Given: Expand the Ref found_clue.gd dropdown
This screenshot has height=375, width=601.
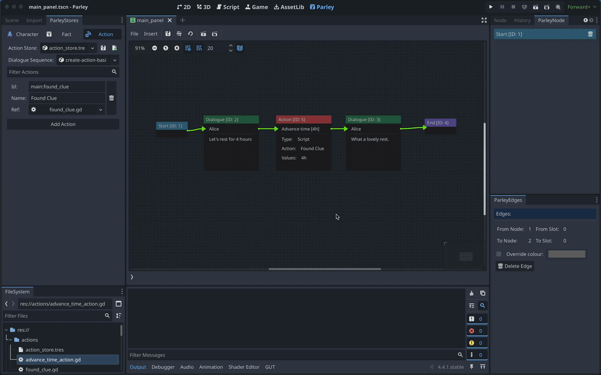Looking at the screenshot, I should [67, 110].
